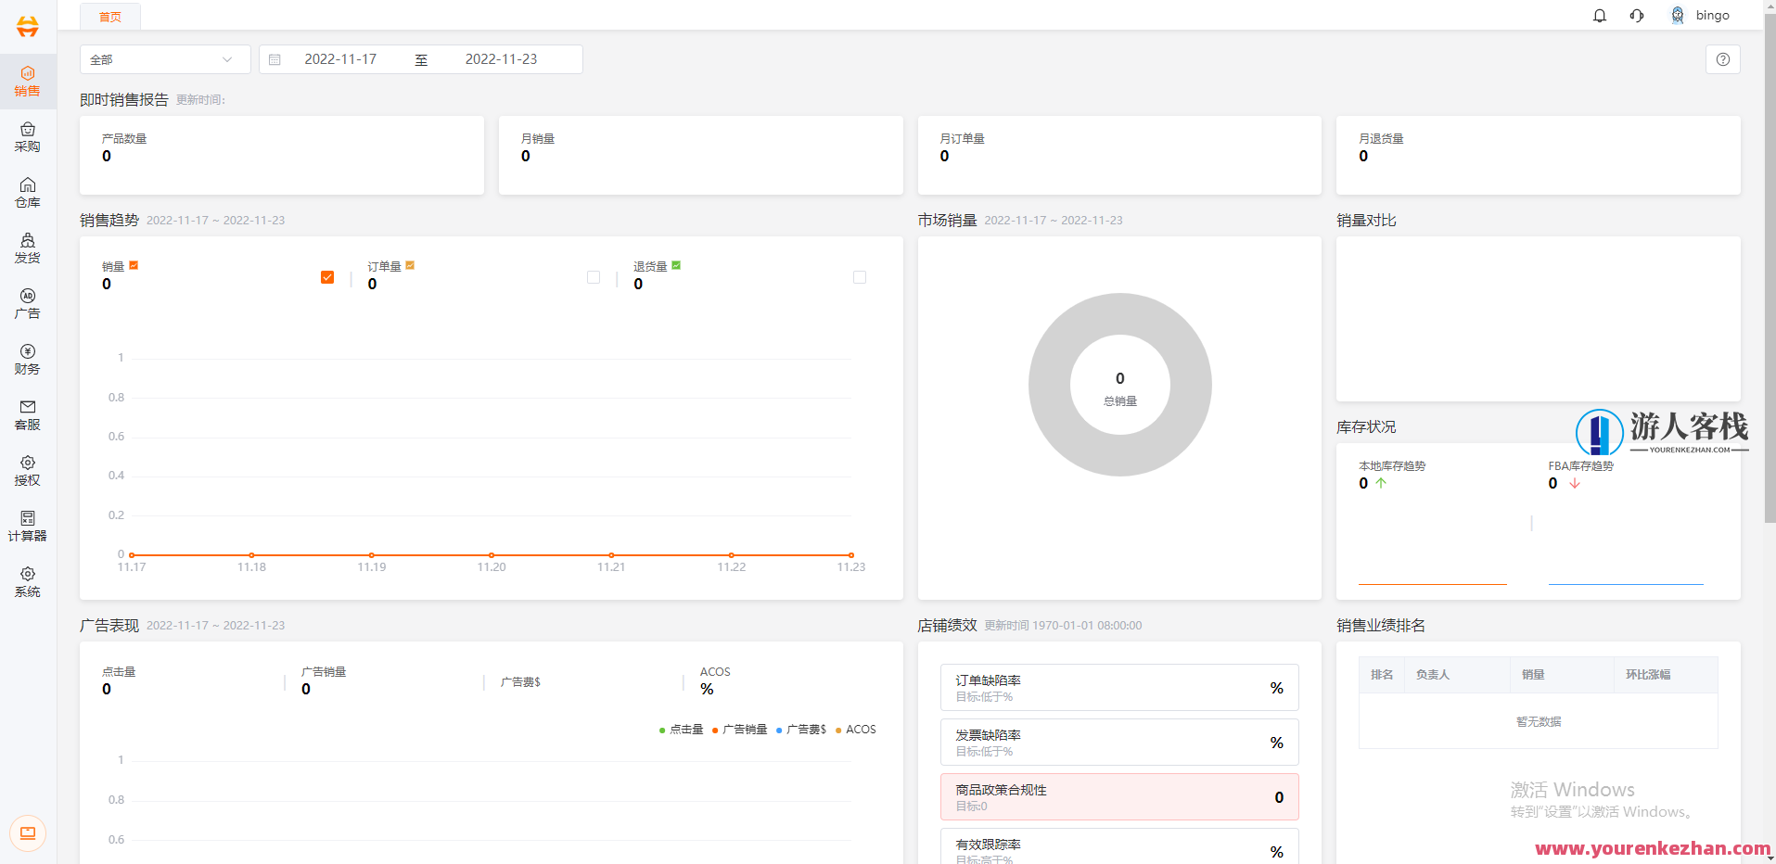1776x864 pixels.
Task: Switch to the 首页 tab
Action: (109, 16)
